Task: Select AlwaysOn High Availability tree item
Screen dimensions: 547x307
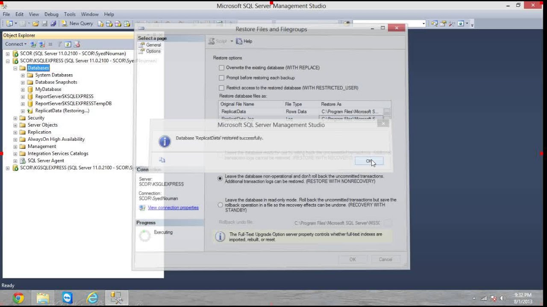Action: coord(56,139)
